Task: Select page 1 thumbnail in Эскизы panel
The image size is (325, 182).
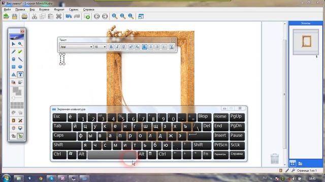Action: [306, 42]
